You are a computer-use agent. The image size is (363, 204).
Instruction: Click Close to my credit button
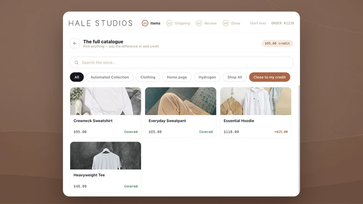coord(270,77)
